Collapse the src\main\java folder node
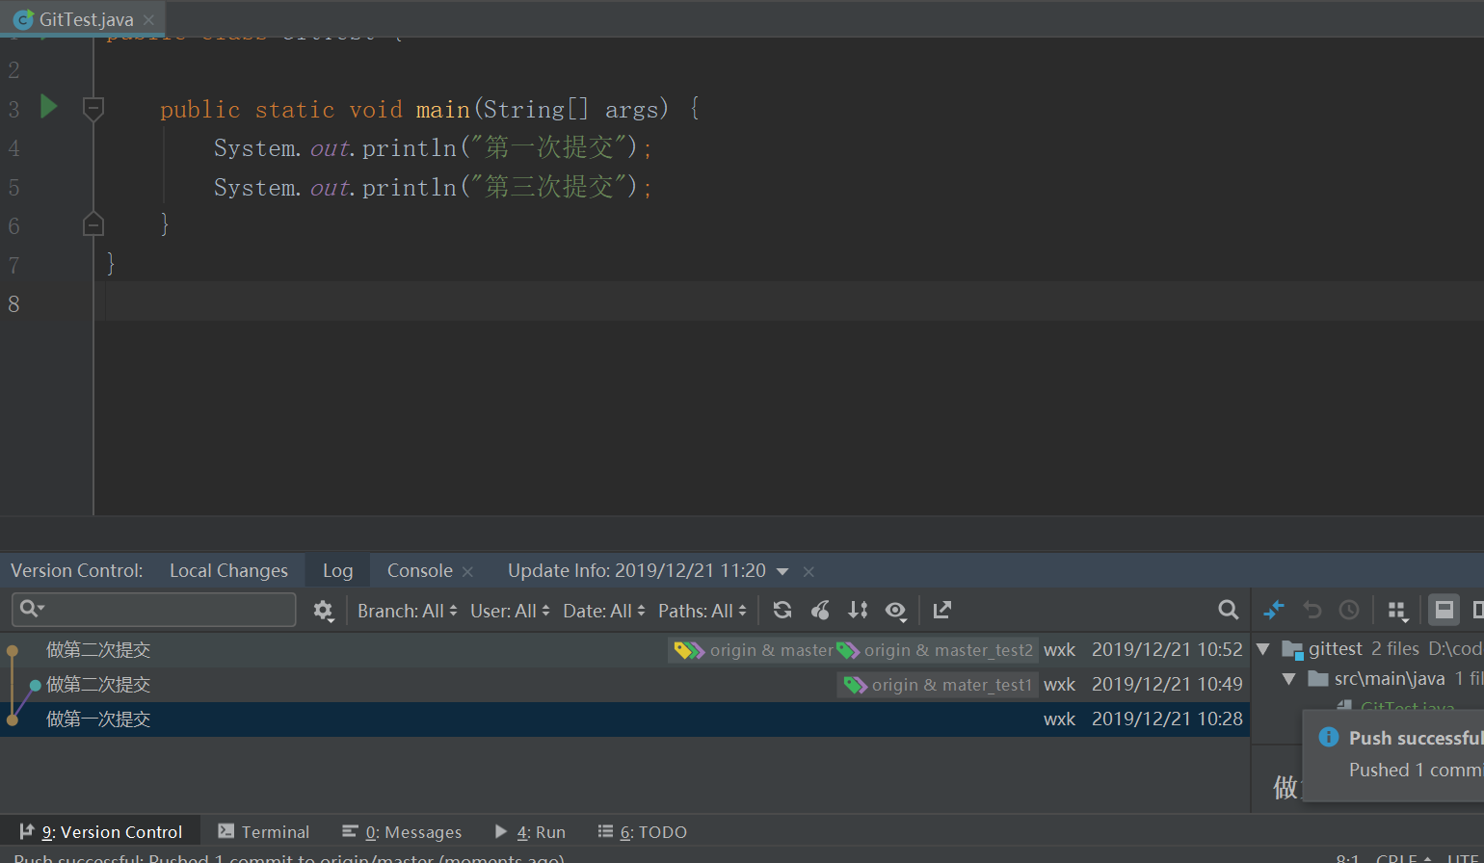The width and height of the screenshot is (1484, 863). click(1288, 679)
